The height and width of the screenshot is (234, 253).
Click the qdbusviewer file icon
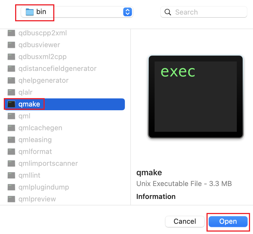(x=11, y=45)
